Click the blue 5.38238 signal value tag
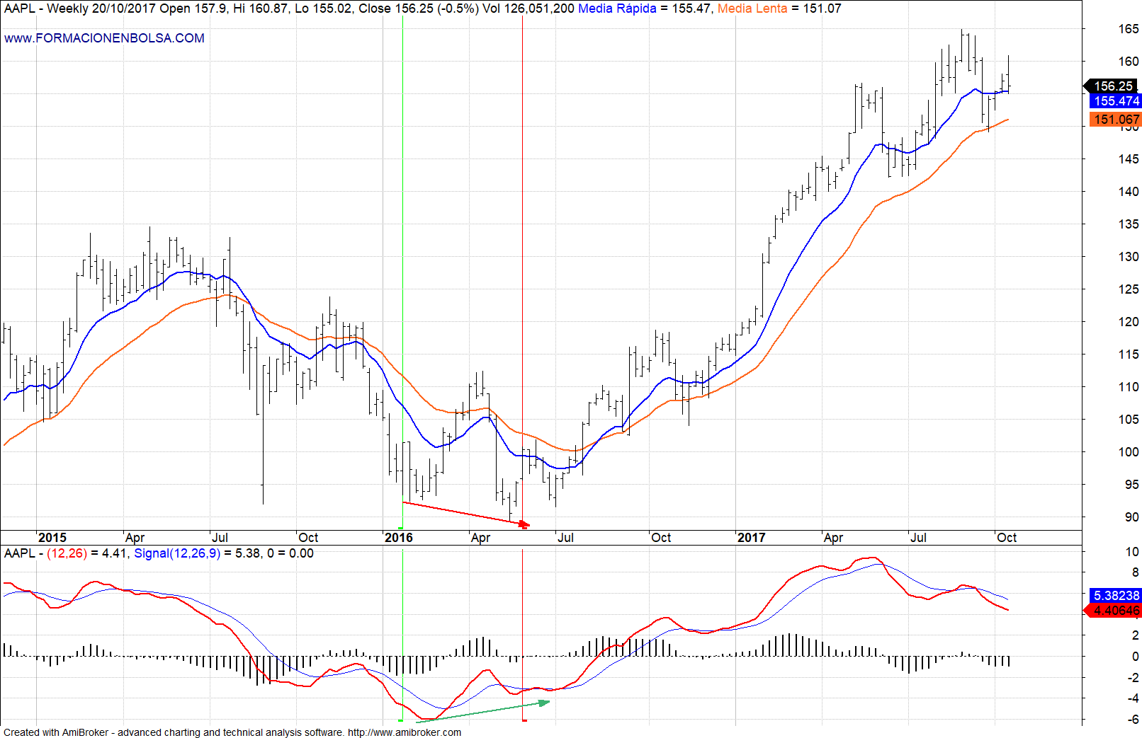The image size is (1142, 738). [x=1116, y=596]
